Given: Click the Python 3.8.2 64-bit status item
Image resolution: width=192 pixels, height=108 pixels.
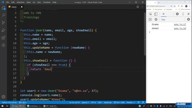Looking at the screenshot, I should click(x=9, y=103).
